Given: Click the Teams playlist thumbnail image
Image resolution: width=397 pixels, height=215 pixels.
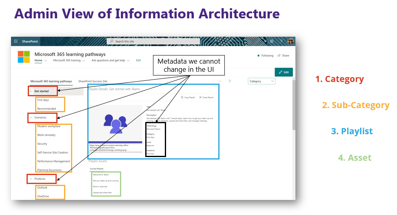Looking at the screenshot, I should coord(115,124).
